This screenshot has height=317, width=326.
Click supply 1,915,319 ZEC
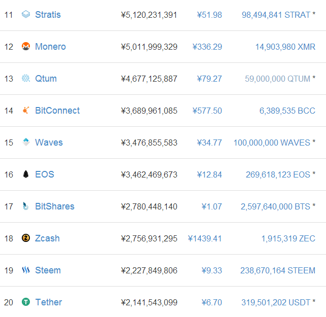click(x=288, y=238)
